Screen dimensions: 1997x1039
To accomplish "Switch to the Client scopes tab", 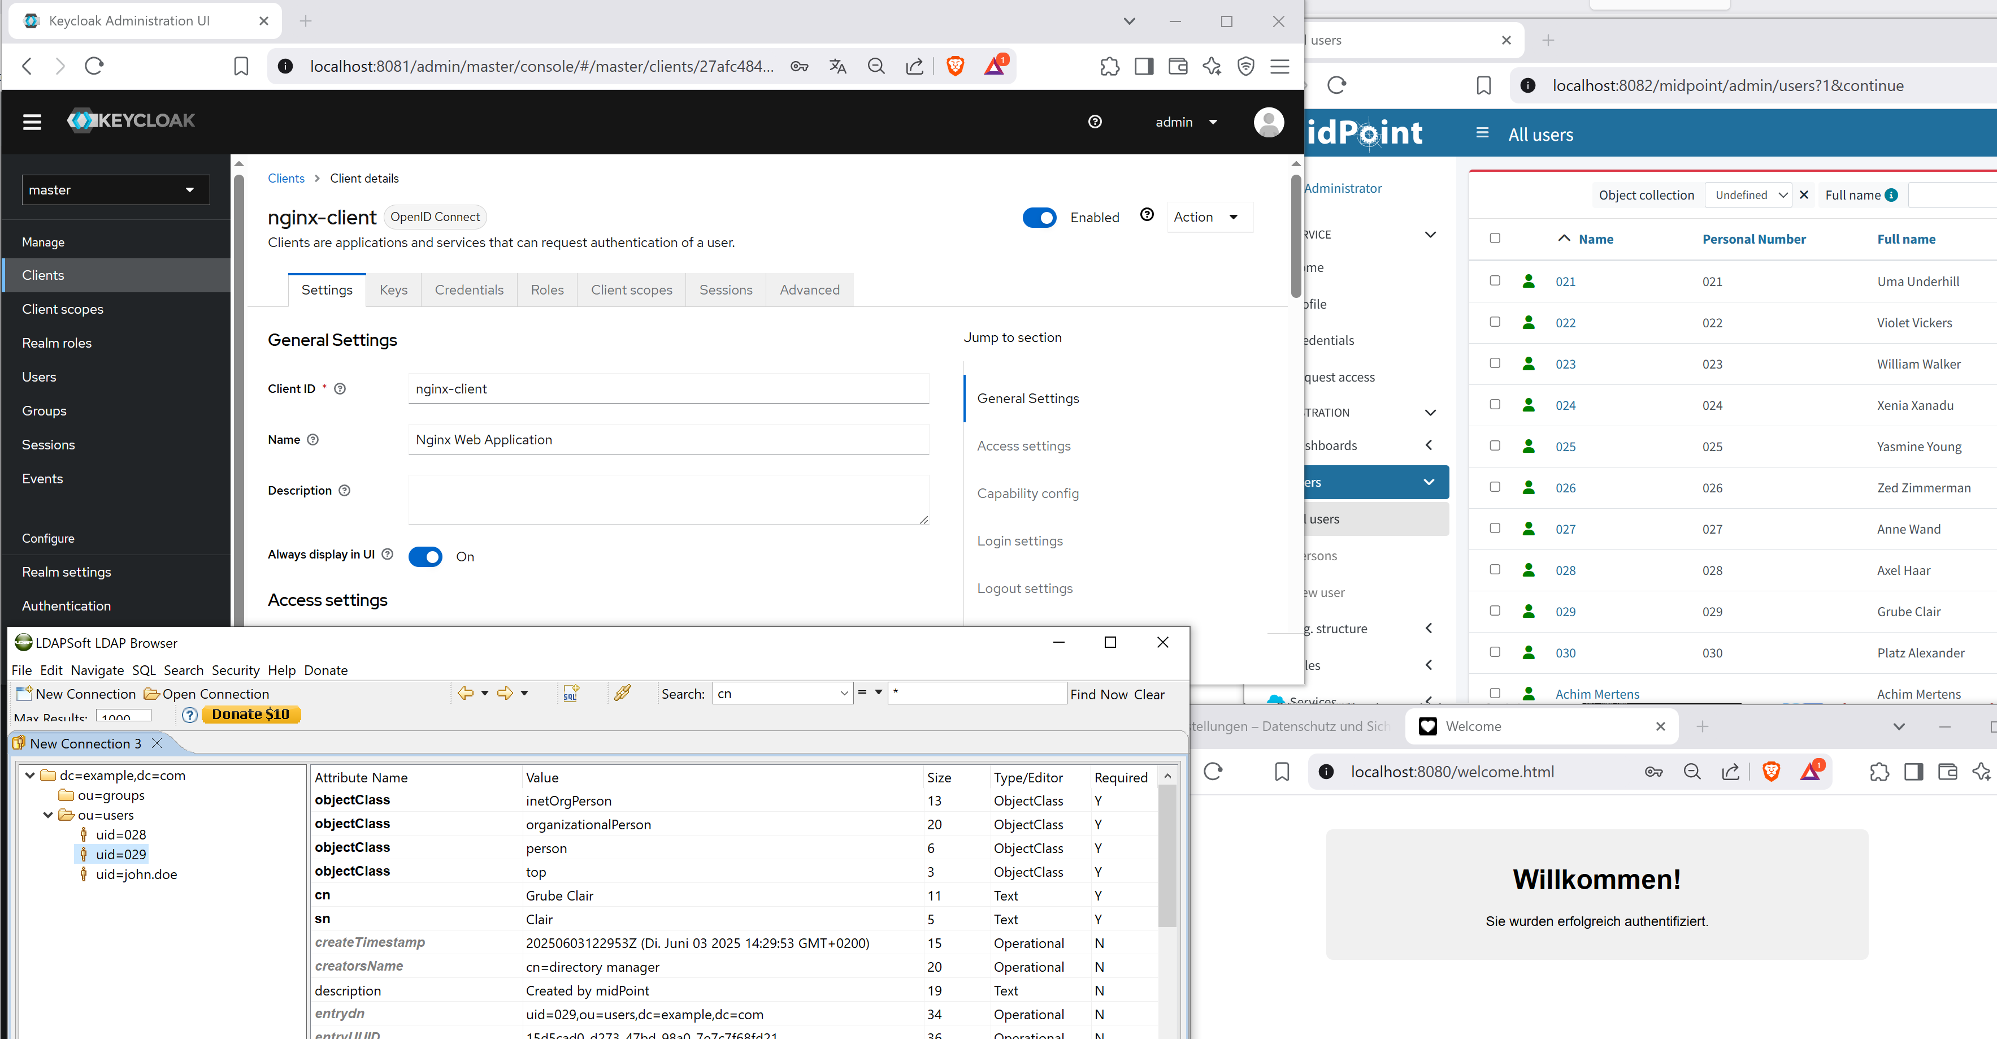I will 631,290.
